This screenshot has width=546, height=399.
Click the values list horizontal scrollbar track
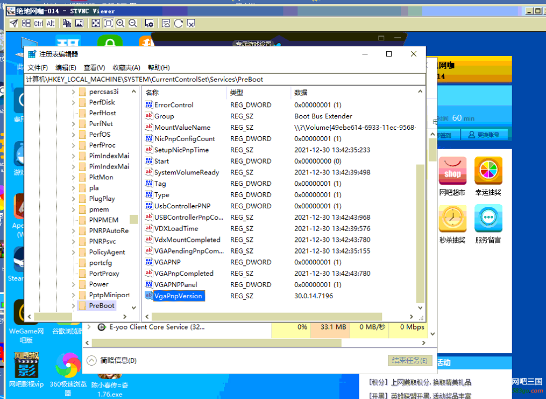tap(267, 317)
